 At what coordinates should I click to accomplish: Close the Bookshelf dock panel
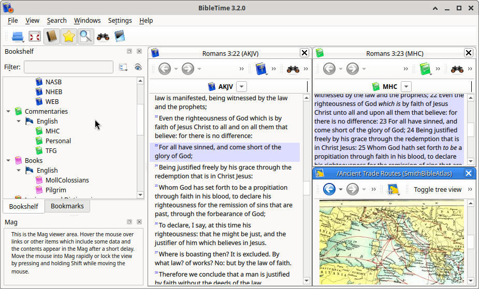139,51
